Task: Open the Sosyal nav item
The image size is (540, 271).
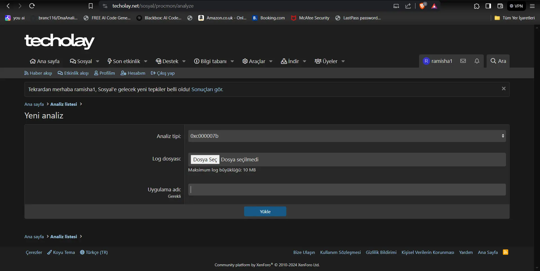Action: [81, 61]
